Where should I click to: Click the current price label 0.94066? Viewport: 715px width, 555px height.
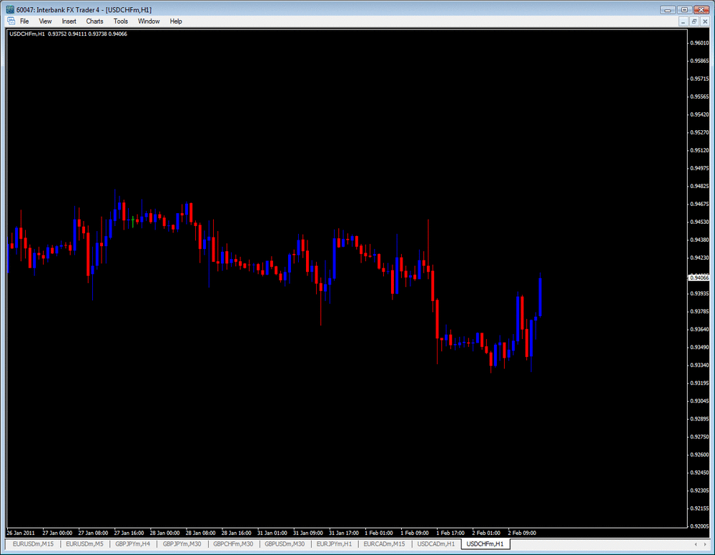coord(699,277)
